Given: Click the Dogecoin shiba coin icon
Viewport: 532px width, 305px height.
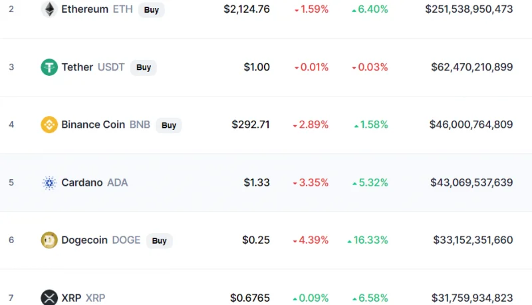Looking at the screenshot, I should pyautogui.click(x=49, y=240).
